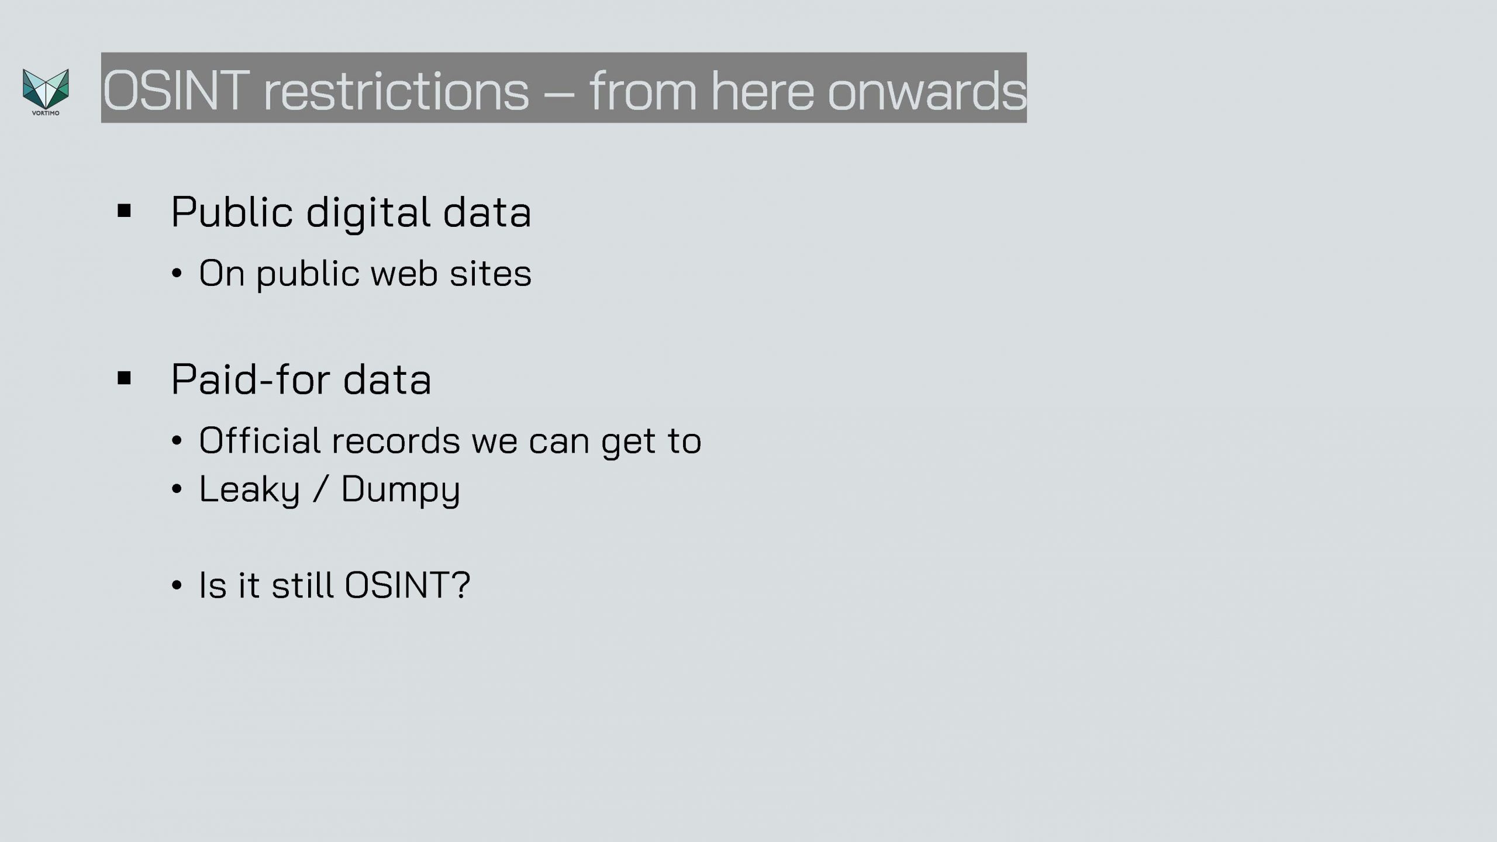1497x842 pixels.
Task: Select Official records we can get to
Action: 450,441
